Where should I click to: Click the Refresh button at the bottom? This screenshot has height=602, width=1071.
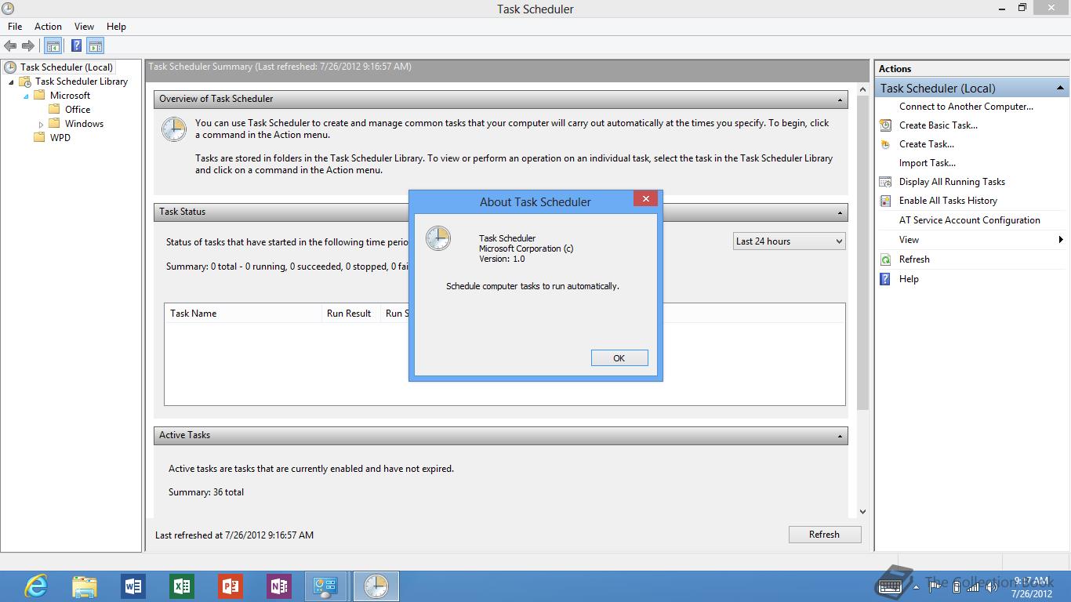(825, 535)
